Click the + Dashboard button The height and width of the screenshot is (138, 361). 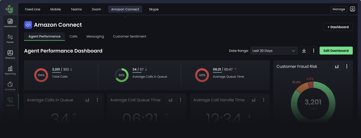[338, 27]
